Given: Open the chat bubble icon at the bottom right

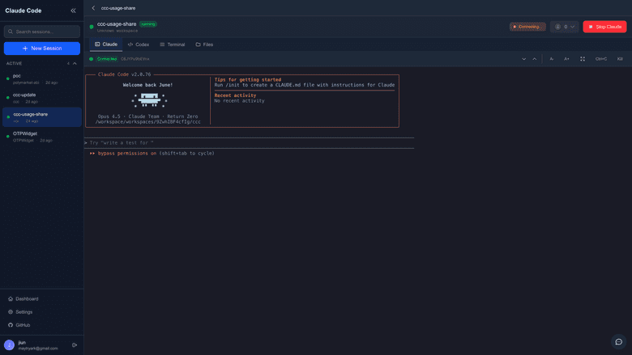Looking at the screenshot, I should (x=619, y=342).
